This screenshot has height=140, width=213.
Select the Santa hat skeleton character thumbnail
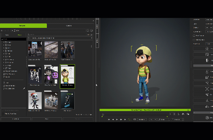[x=35, y=100]
